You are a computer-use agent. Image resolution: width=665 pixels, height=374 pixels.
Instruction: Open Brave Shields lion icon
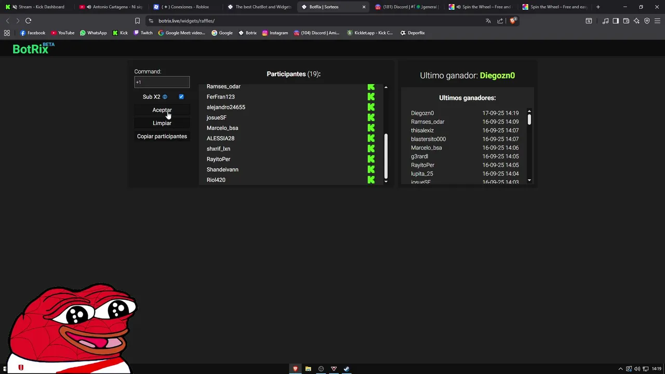pos(513,21)
